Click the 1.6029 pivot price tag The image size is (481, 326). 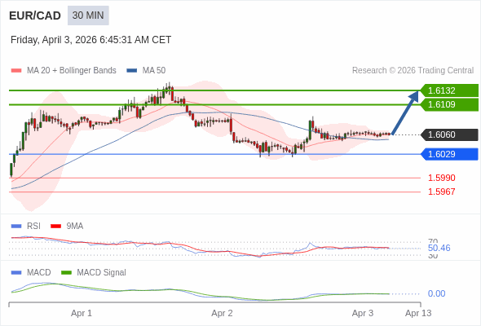[449, 154]
